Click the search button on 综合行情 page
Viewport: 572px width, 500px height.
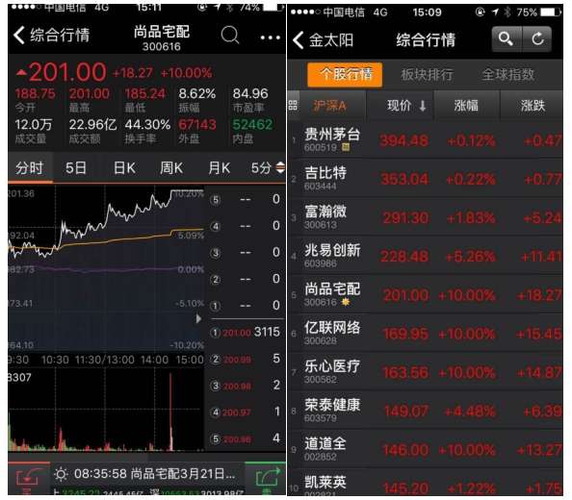(507, 38)
